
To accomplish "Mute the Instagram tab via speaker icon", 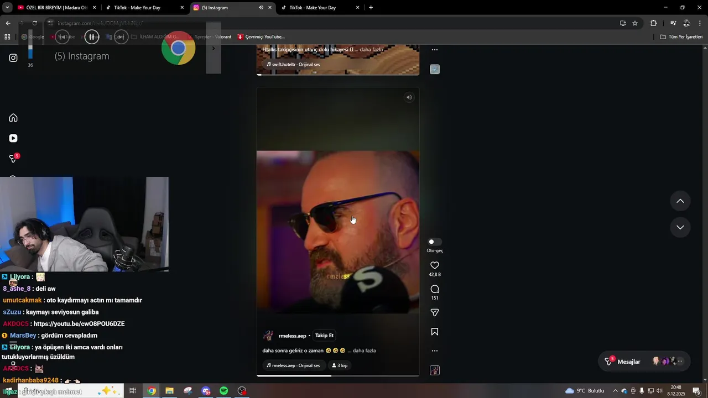I will coord(261,8).
